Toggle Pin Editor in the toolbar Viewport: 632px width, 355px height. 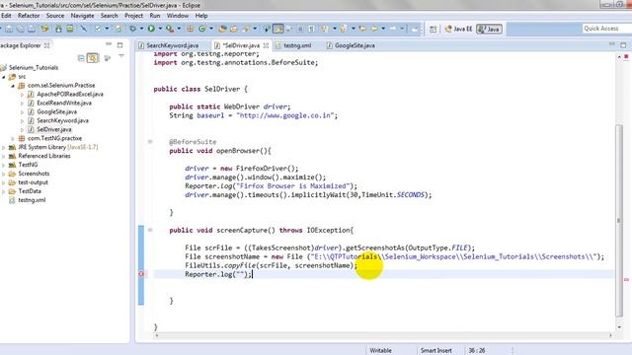pyautogui.click(x=415, y=29)
